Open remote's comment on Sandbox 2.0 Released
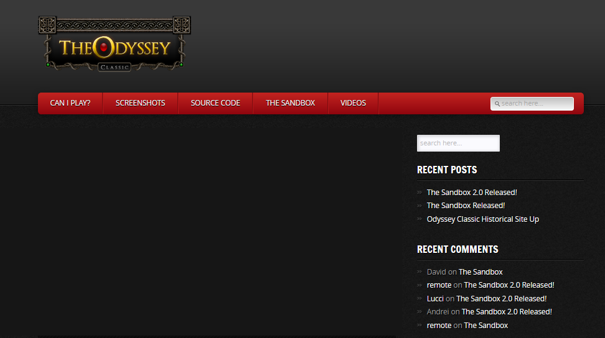The height and width of the screenshot is (338, 605). point(509,285)
